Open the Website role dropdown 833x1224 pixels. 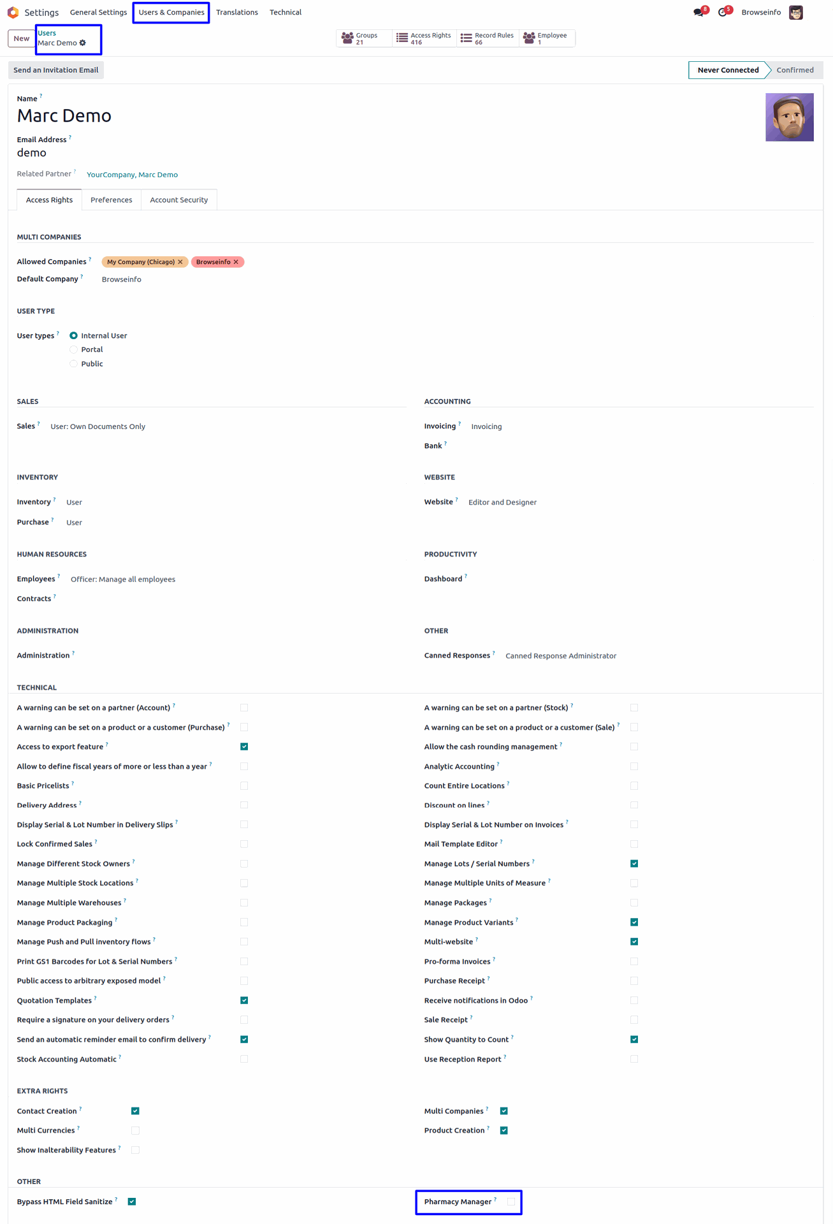502,502
